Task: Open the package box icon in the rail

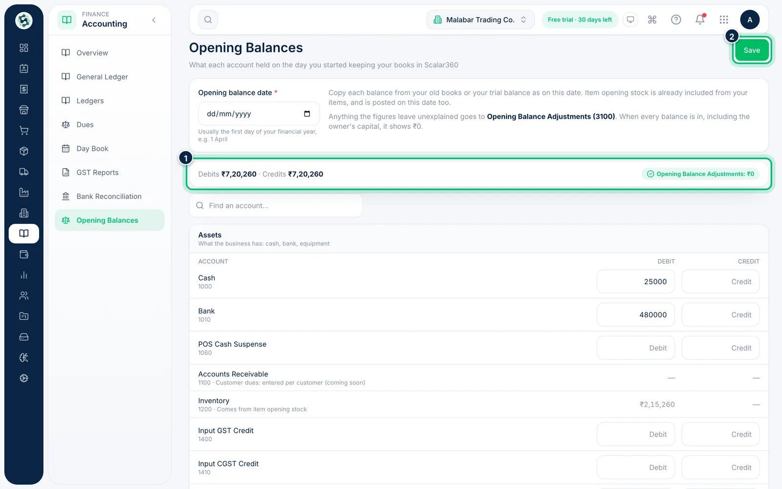Action: pos(23,151)
